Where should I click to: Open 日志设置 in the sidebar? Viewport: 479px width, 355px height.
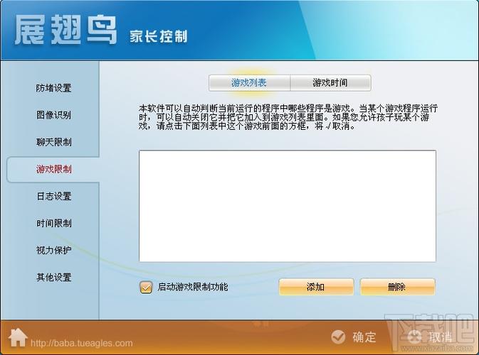(x=54, y=196)
